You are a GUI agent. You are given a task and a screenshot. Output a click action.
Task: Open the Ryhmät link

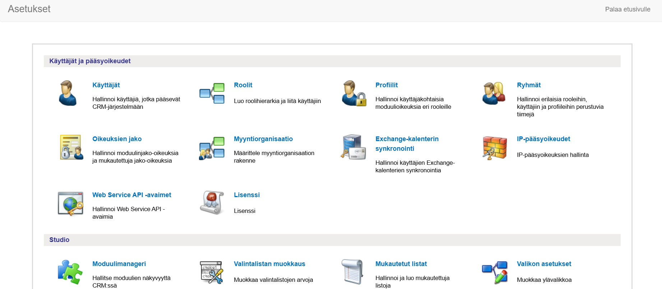(x=529, y=85)
